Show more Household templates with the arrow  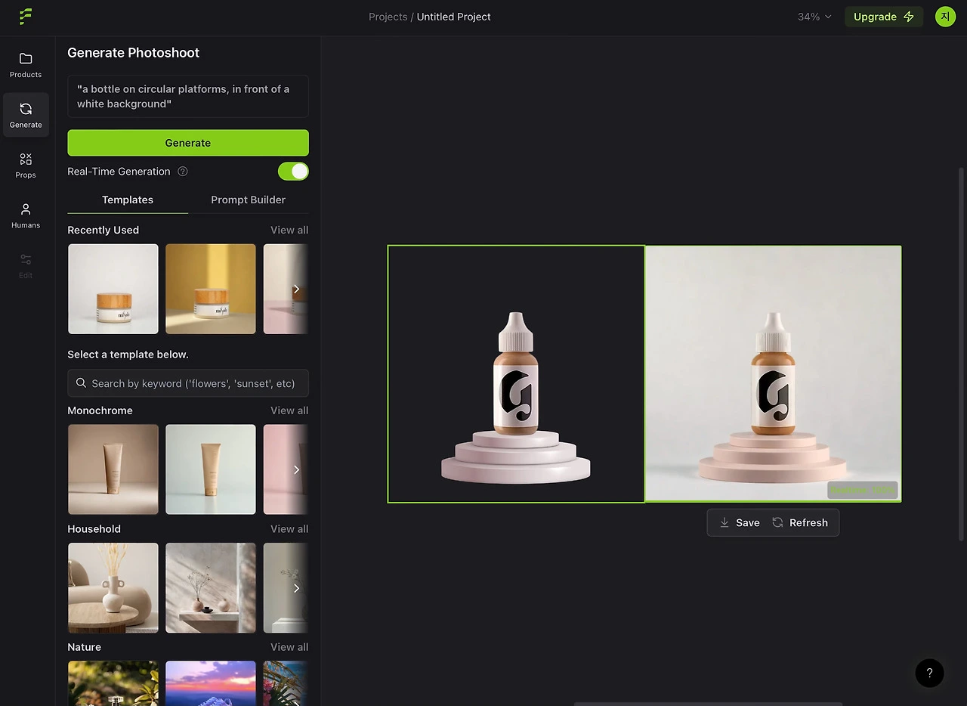coord(296,588)
